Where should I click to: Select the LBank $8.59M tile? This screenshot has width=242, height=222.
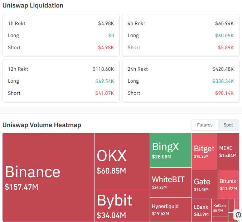coord(202,210)
